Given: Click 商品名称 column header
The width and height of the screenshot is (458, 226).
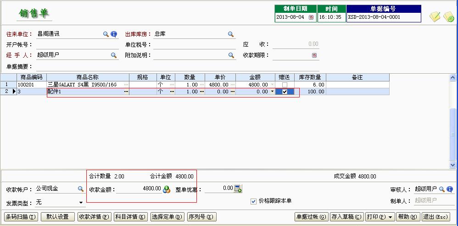Looking at the screenshot, I should pos(88,77).
